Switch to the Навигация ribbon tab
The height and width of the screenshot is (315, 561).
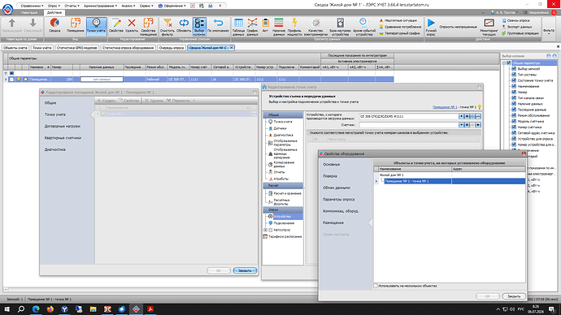pos(29,12)
